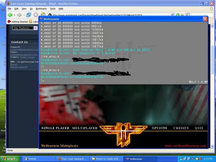Open the Getting Started bookmark
The width and height of the screenshot is (216, 162).
coord(18,22)
